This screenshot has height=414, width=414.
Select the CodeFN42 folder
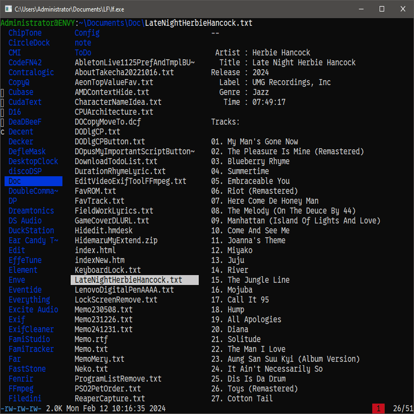click(25, 63)
